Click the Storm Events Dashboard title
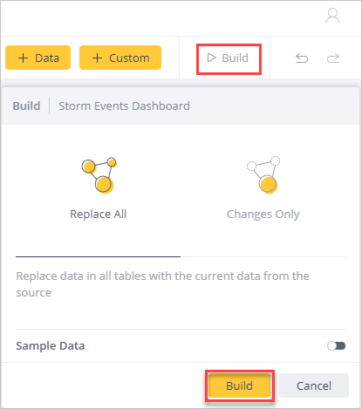 coord(124,106)
